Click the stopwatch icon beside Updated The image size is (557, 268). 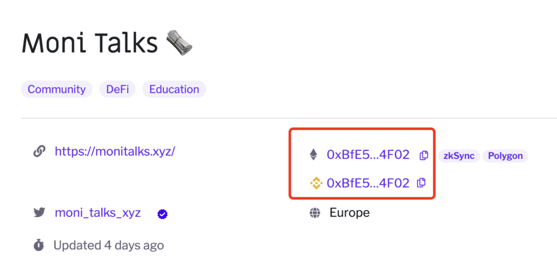click(39, 245)
